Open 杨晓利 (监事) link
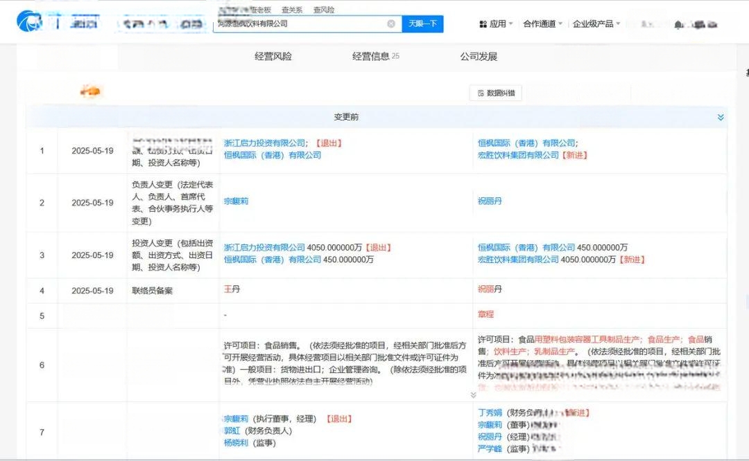The width and height of the screenshot is (749, 461). [236, 443]
